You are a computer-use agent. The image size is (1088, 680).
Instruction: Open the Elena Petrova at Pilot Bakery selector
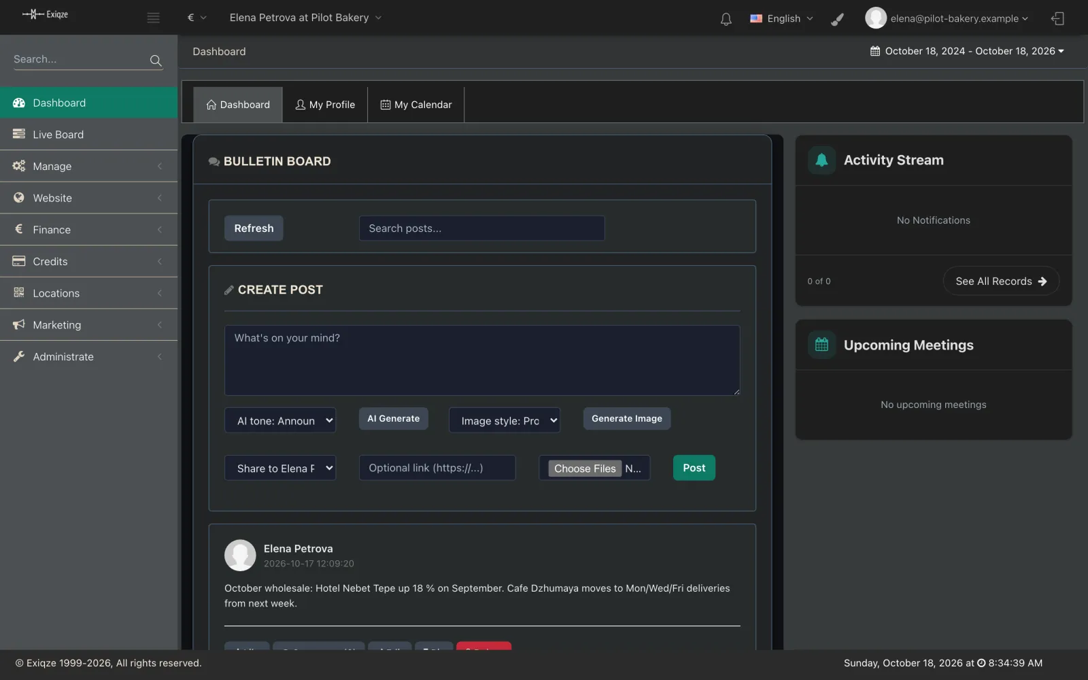pyautogui.click(x=305, y=18)
